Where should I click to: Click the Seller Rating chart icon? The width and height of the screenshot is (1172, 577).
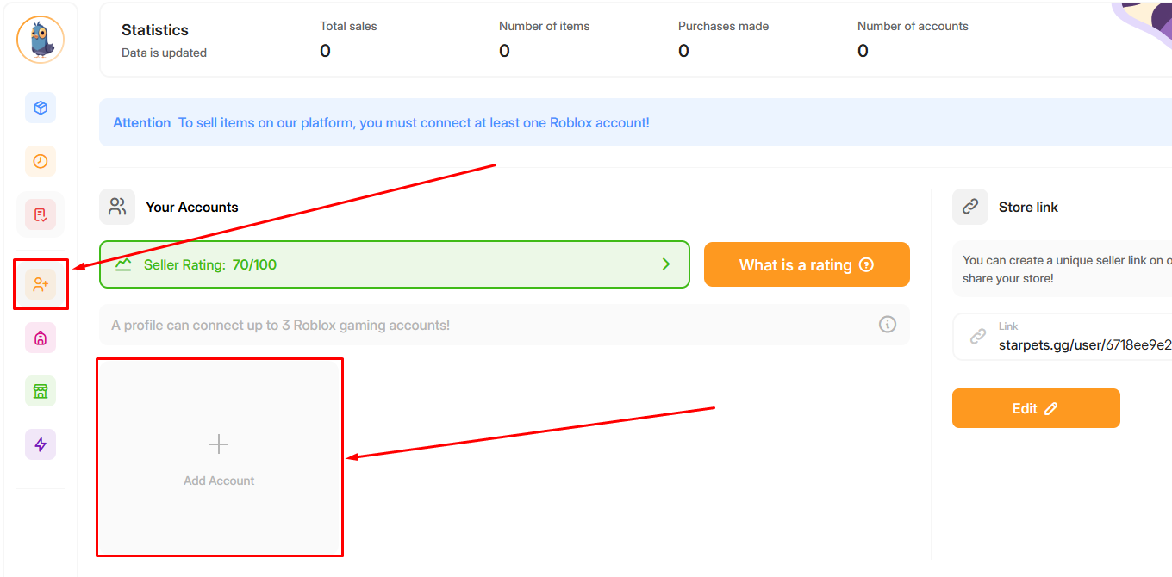(123, 264)
